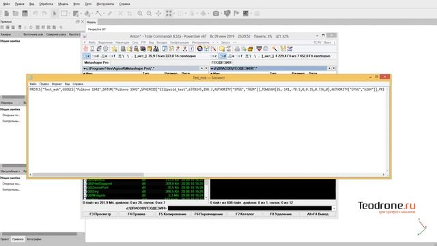
Task: Select drive e in right Total Commander panel
Action: coord(231,56)
